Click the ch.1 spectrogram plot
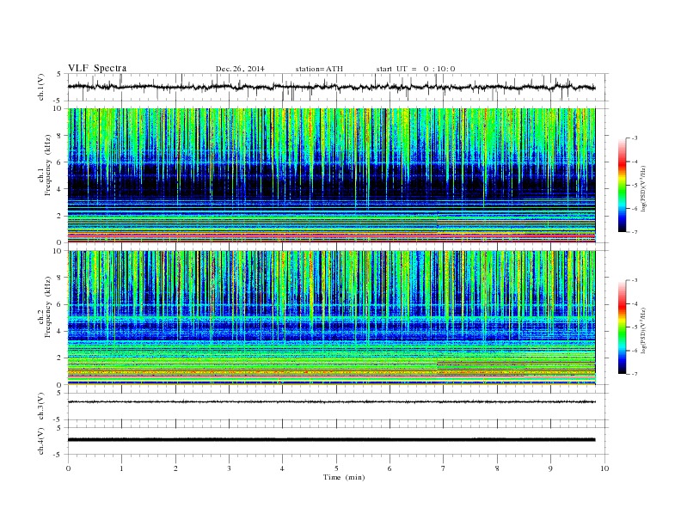Screen dimensions: 681x526 tap(331, 175)
